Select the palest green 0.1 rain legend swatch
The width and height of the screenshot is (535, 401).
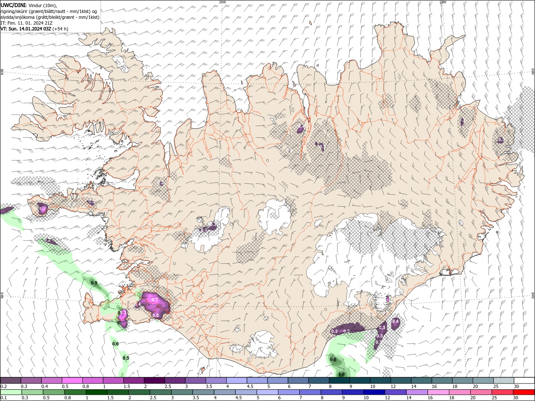11,392
